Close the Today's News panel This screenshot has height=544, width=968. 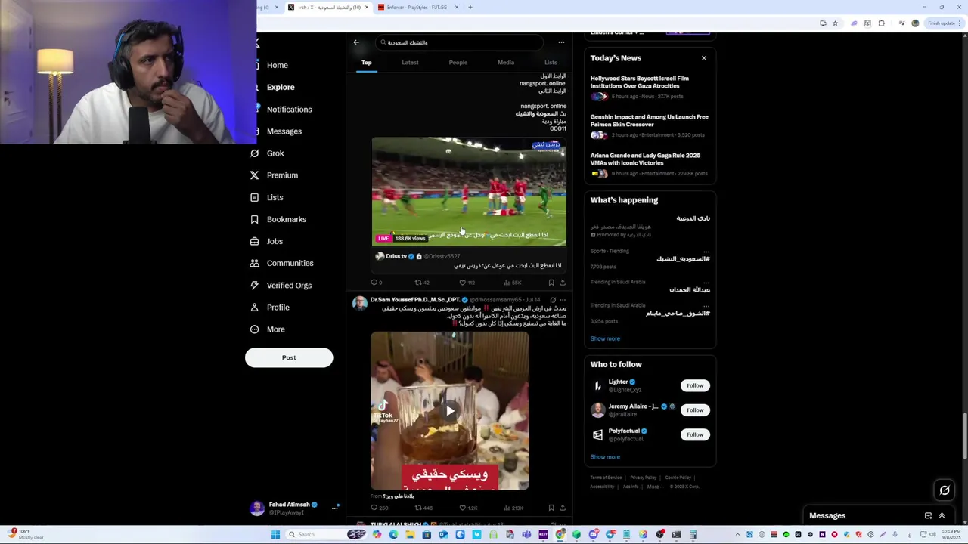tap(703, 58)
